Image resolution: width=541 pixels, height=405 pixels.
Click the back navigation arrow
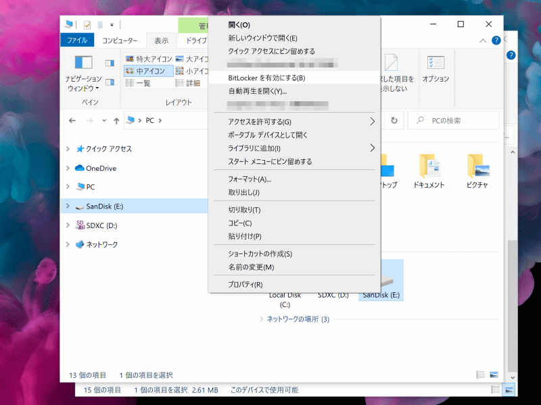point(73,120)
